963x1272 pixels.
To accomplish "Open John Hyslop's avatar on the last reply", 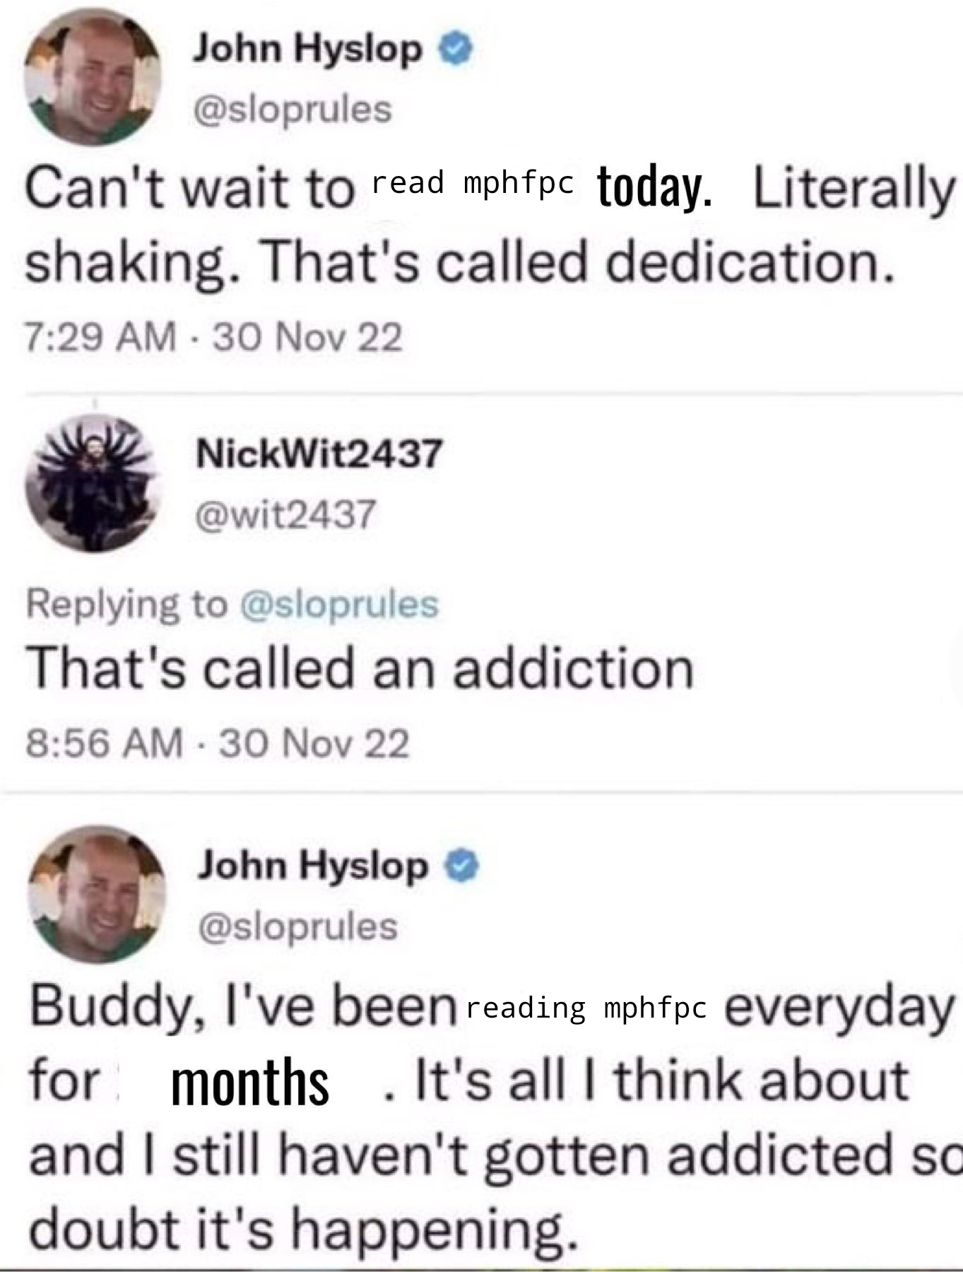I will pyautogui.click(x=97, y=894).
